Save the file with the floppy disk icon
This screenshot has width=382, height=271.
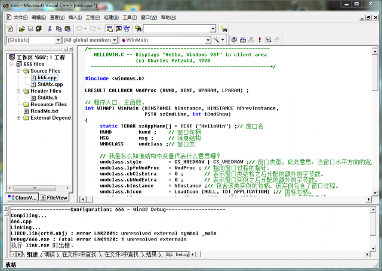point(31,28)
